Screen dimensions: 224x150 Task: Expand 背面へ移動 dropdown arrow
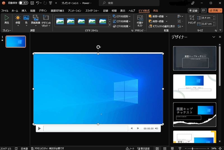[167, 21]
